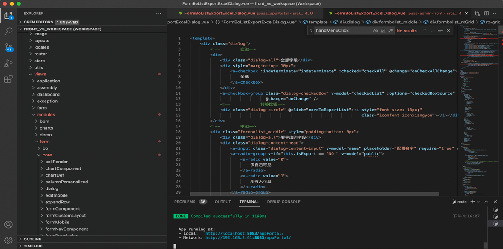The height and width of the screenshot is (249, 503).
Task: Click the template breadcrumb
Action: [315, 22]
